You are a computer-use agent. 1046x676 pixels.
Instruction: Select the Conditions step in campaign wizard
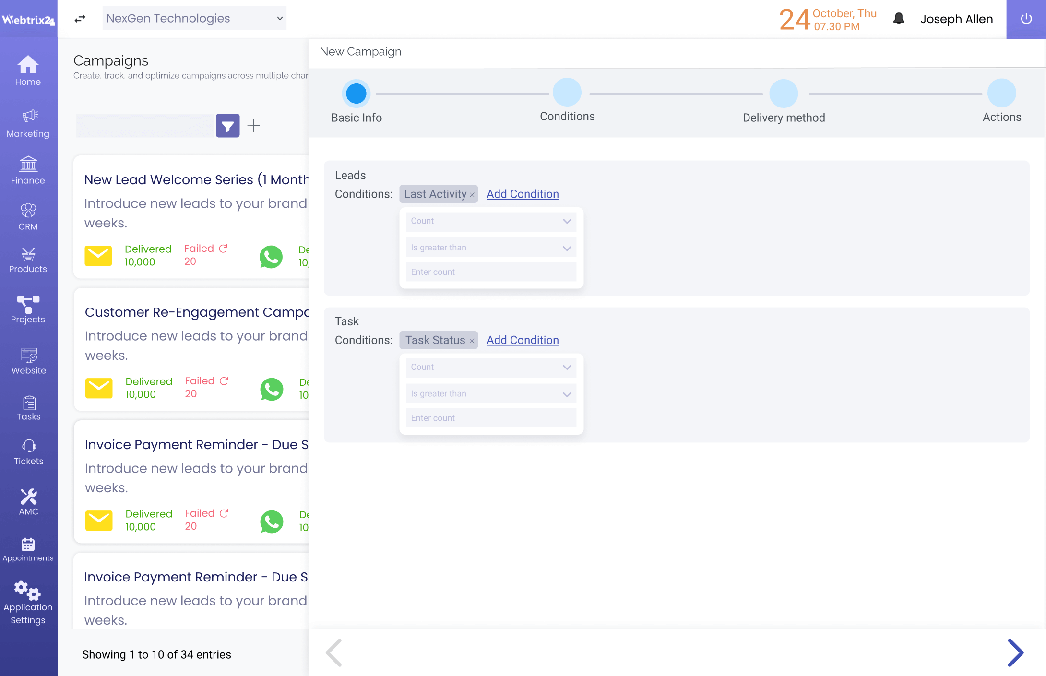tap(567, 93)
